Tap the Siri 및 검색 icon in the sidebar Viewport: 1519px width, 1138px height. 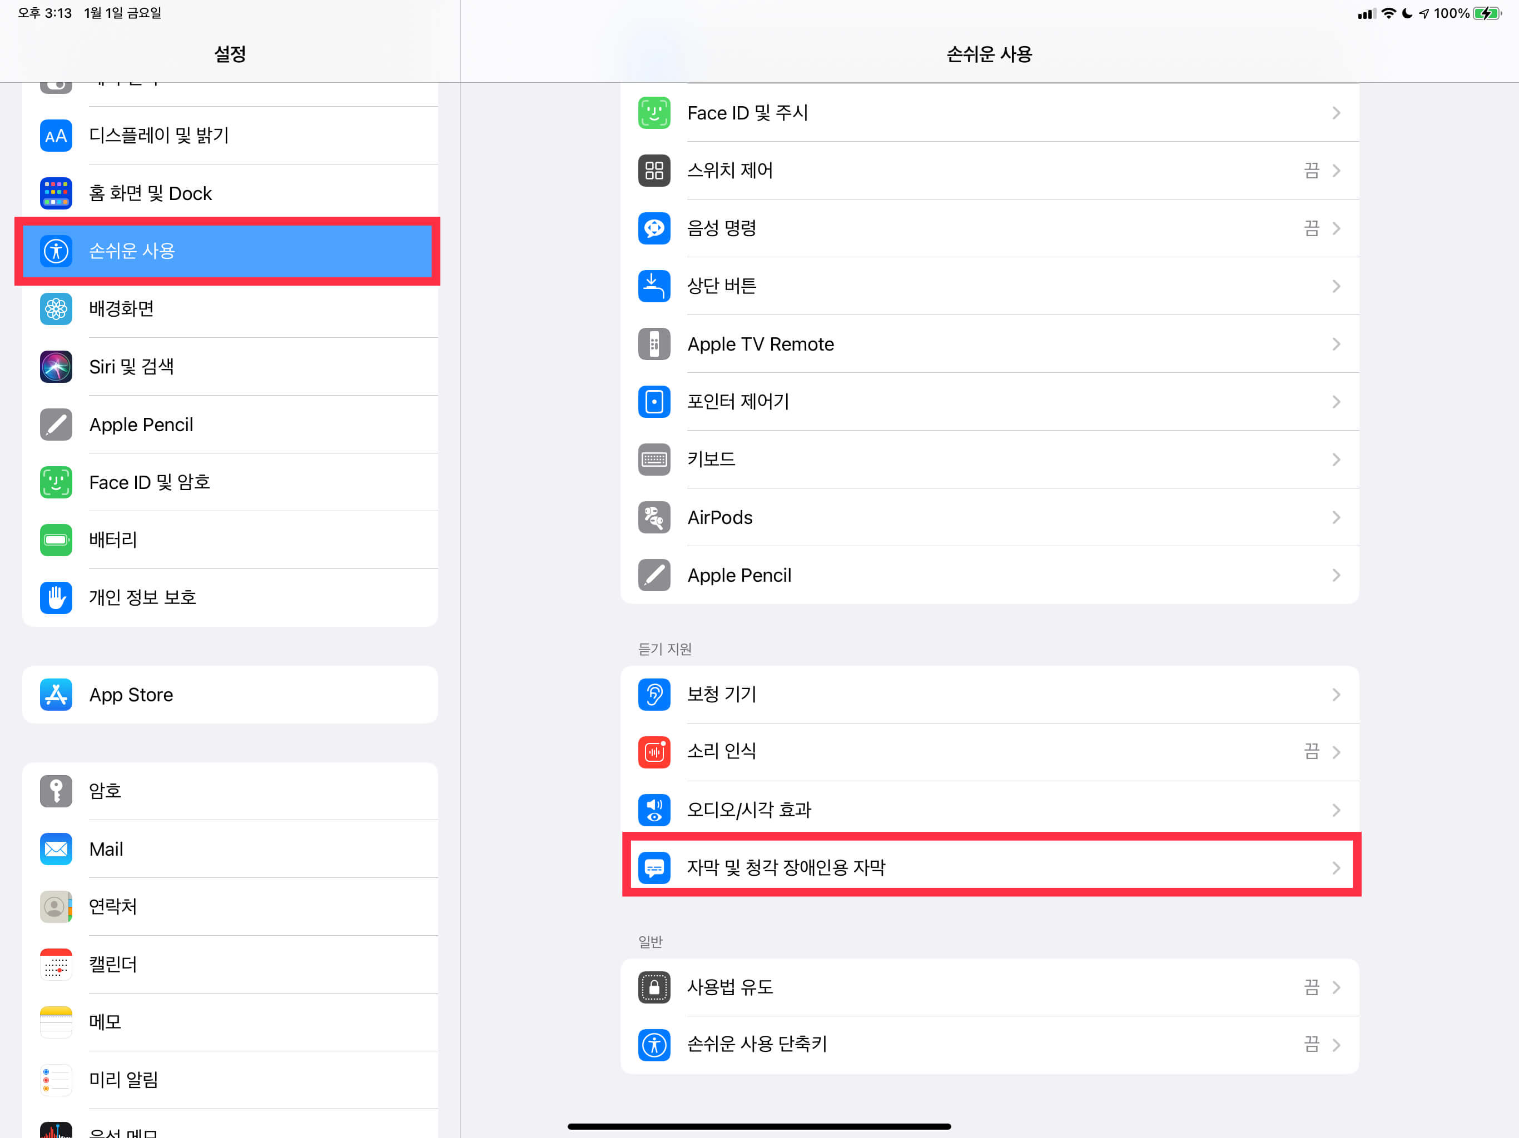coord(56,367)
